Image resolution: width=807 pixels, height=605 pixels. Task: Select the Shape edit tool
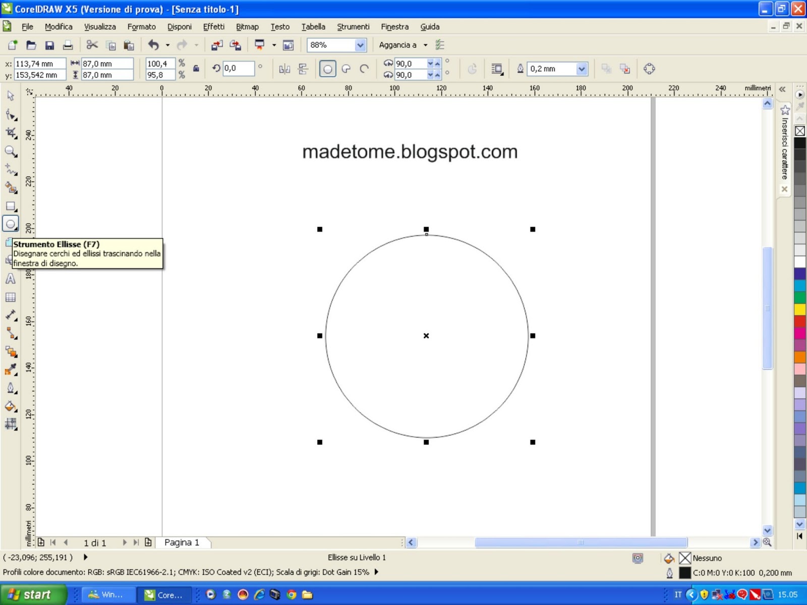pyautogui.click(x=11, y=115)
